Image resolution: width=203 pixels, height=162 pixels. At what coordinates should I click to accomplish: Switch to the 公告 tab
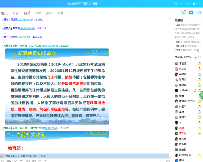click(x=15, y=13)
